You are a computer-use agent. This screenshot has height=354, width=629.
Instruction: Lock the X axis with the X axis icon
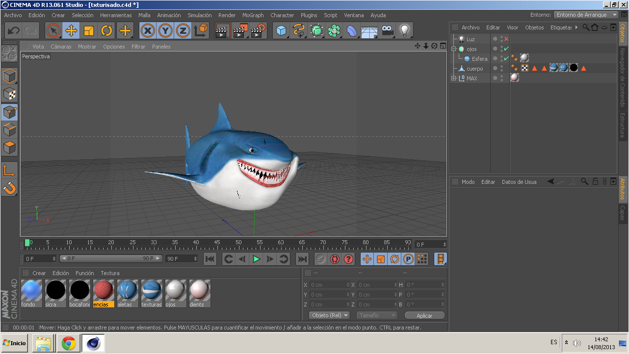148,30
